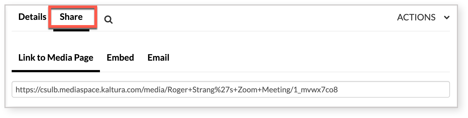468x118 pixels.
Task: Switch to the Email sharing tab
Action: tap(158, 57)
